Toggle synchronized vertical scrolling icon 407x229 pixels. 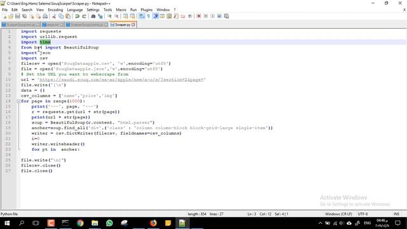tap(125, 16)
